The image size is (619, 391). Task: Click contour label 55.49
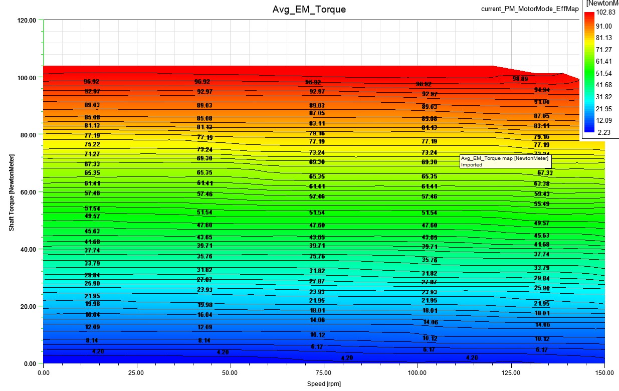[x=542, y=204]
